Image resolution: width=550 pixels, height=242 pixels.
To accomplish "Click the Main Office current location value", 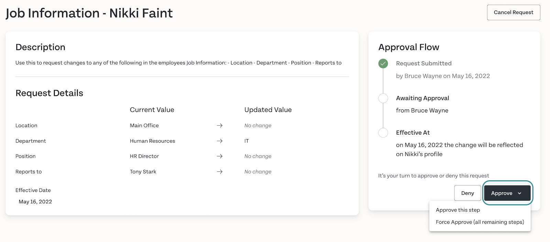I will [x=144, y=125].
